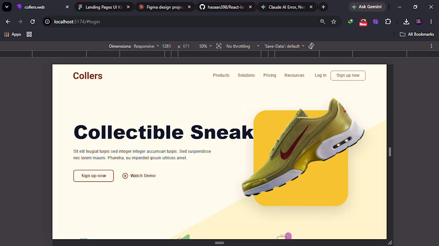The image size is (439, 246).
Task: Click the hero Sign up now button
Action: click(93, 176)
